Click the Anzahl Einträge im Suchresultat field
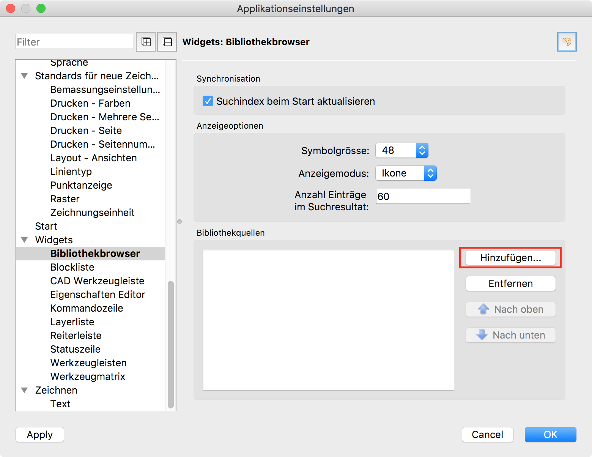Image resolution: width=592 pixels, height=457 pixels. pos(423,196)
